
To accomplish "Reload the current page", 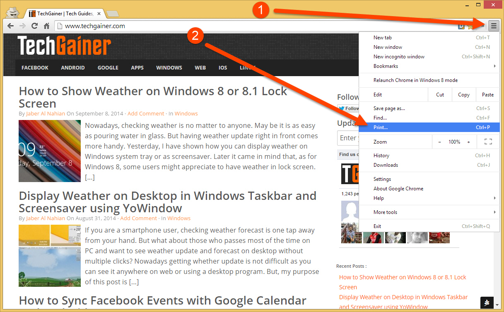I will 34,26.
